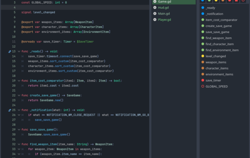Click the gear icon beside Main.gd

click(x=155, y=14)
